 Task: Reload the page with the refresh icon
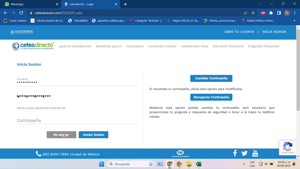pos(21,13)
